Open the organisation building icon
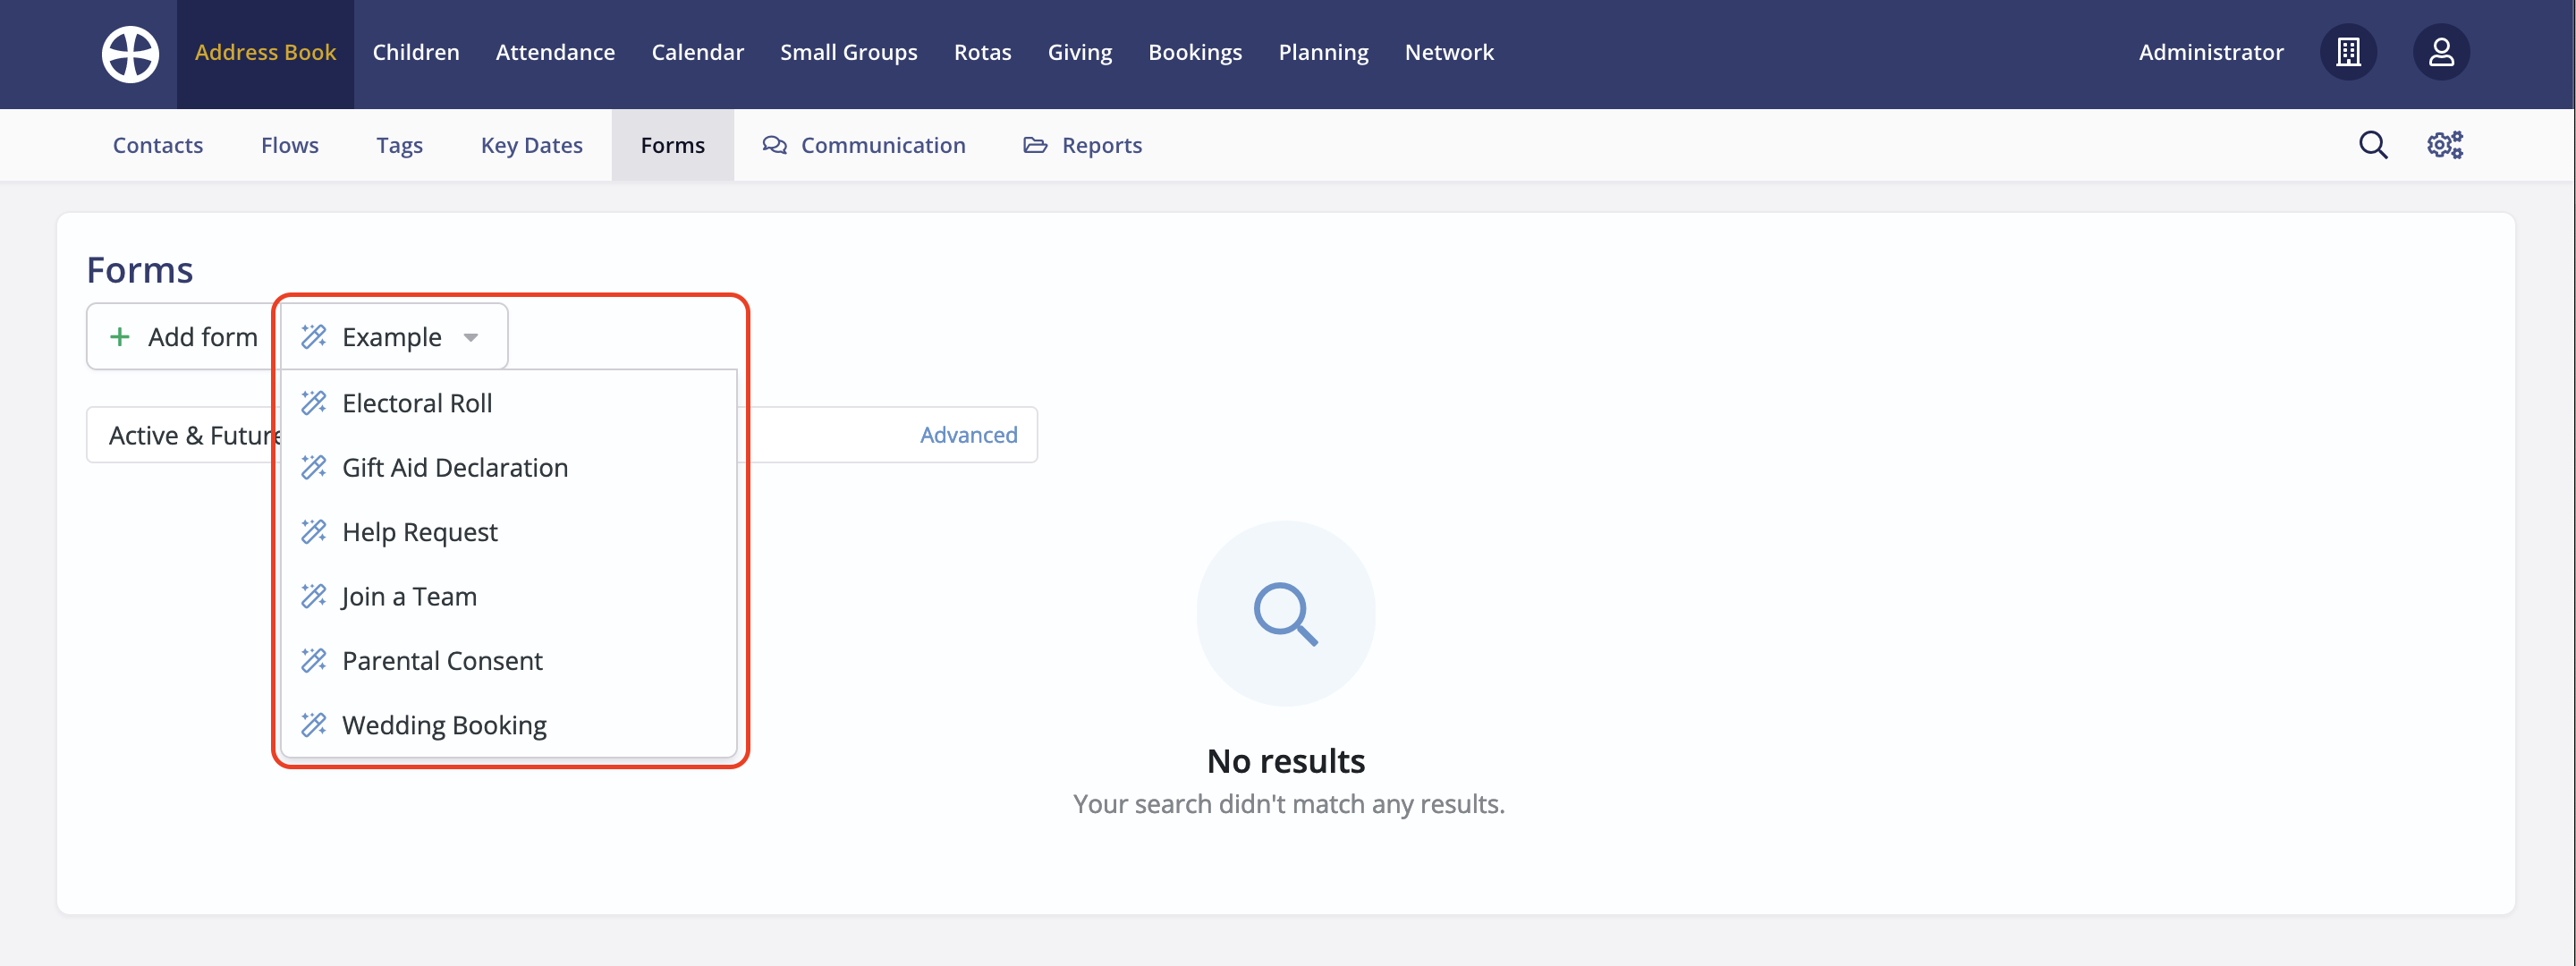This screenshot has height=966, width=2576. (2348, 52)
